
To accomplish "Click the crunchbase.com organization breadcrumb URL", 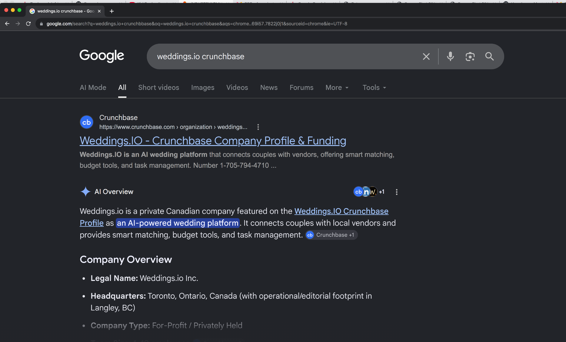I will (173, 127).
